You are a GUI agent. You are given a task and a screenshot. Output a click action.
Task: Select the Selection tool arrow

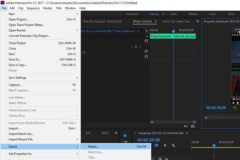tap(125, 136)
